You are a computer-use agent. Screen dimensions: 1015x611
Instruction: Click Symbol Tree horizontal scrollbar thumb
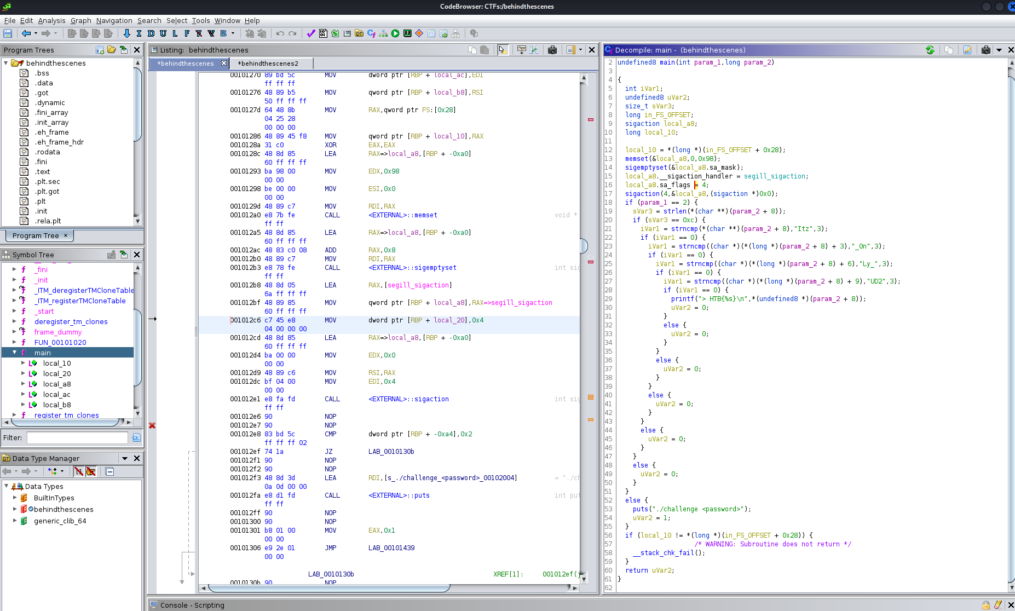click(x=65, y=422)
